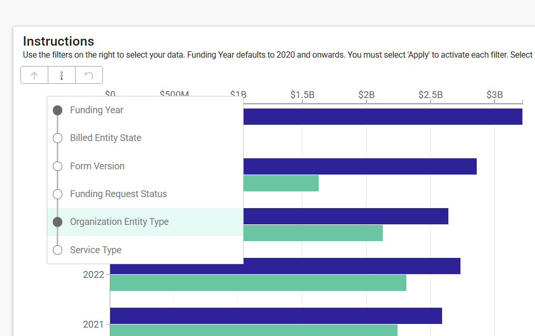Image resolution: width=535 pixels, height=336 pixels.
Task: Open the drill hierarchy level icon
Action: pyautogui.click(x=61, y=75)
